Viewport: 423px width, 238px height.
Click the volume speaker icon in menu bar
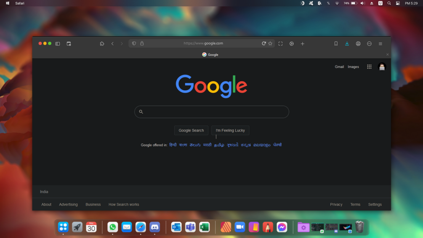[363, 3]
